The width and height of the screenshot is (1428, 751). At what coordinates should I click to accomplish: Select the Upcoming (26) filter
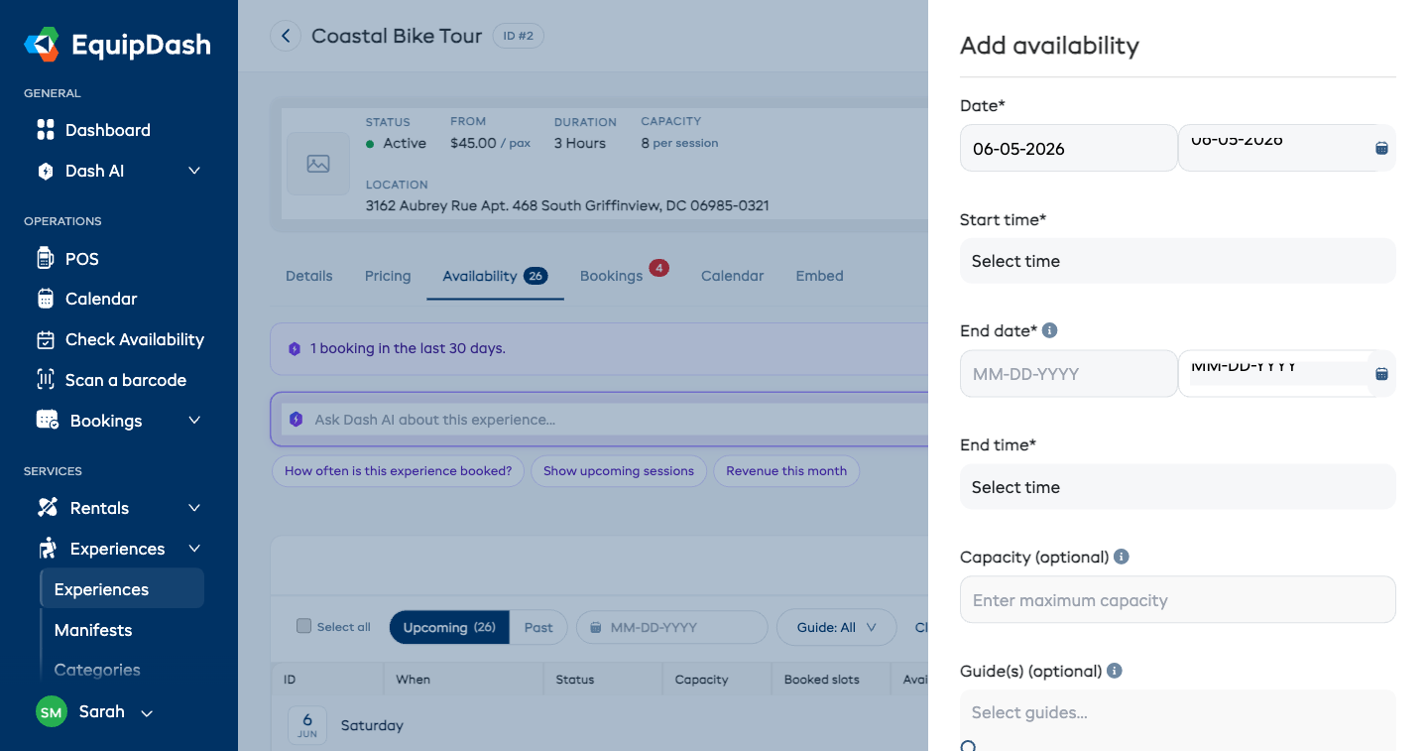click(449, 627)
